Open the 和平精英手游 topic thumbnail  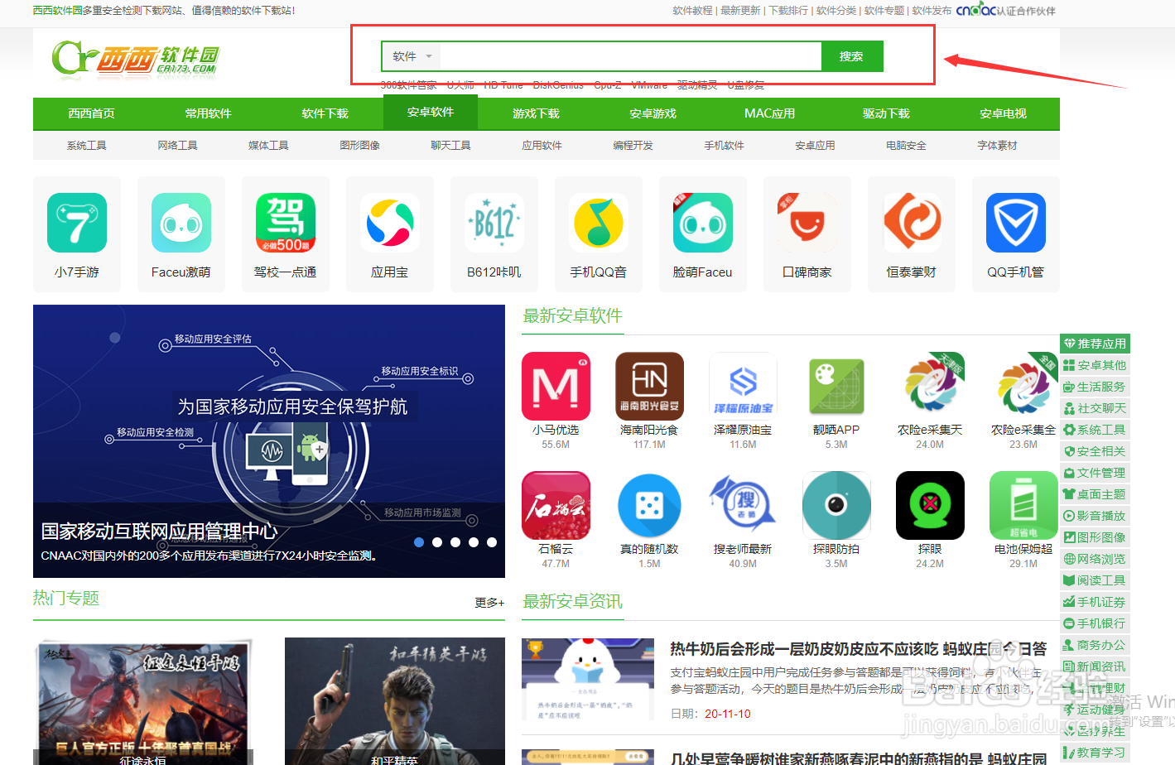point(395,701)
